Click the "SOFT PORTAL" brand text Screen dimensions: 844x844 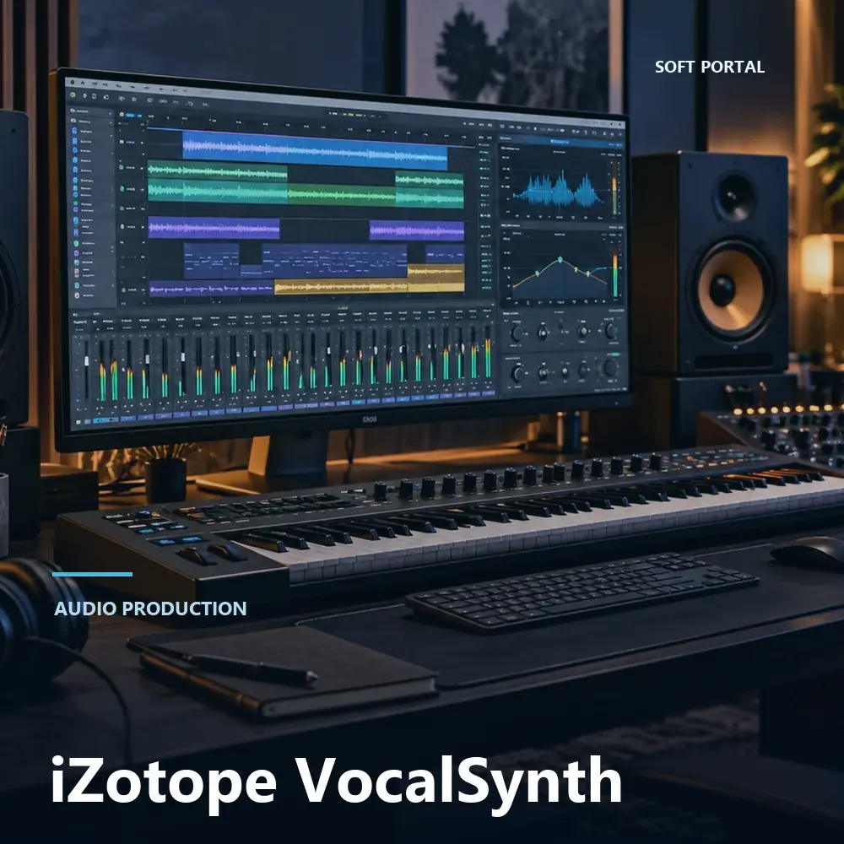710,67
